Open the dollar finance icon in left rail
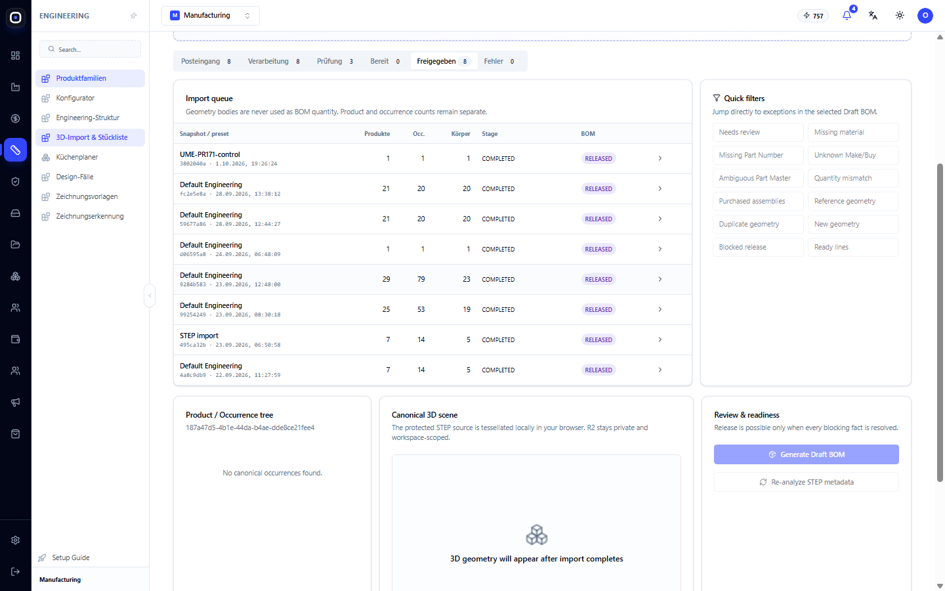The height and width of the screenshot is (591, 945). [15, 119]
